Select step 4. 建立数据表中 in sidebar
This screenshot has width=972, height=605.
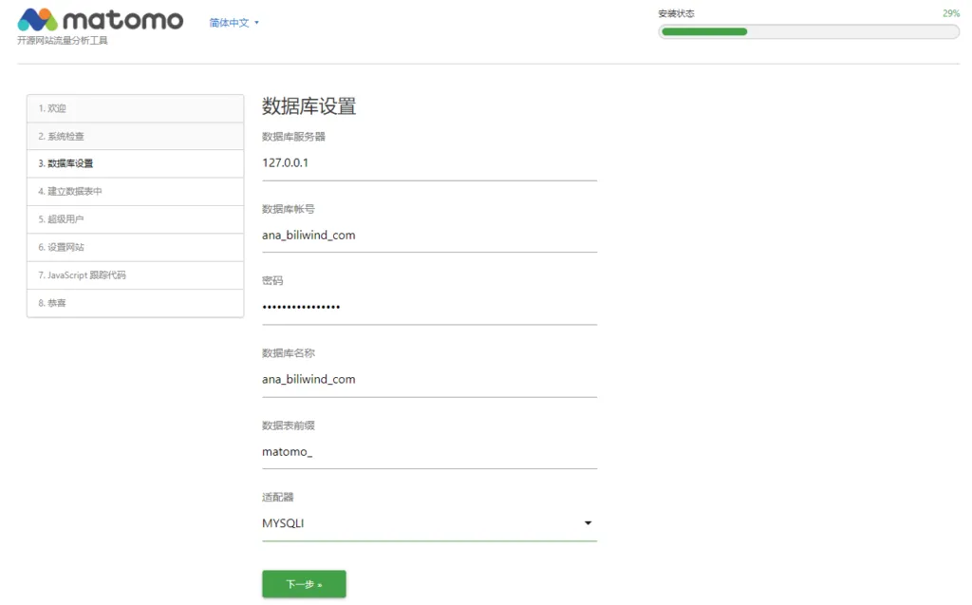click(135, 192)
